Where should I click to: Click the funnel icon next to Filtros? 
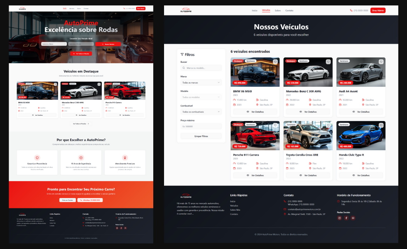182,54
